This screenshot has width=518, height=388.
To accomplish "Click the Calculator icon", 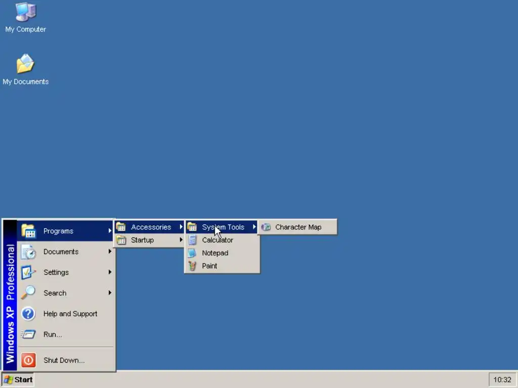I will pos(192,240).
